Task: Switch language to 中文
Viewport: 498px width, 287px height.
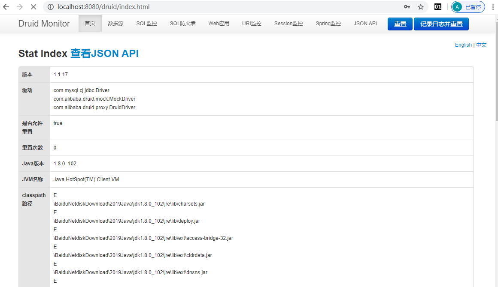Action: pos(481,45)
